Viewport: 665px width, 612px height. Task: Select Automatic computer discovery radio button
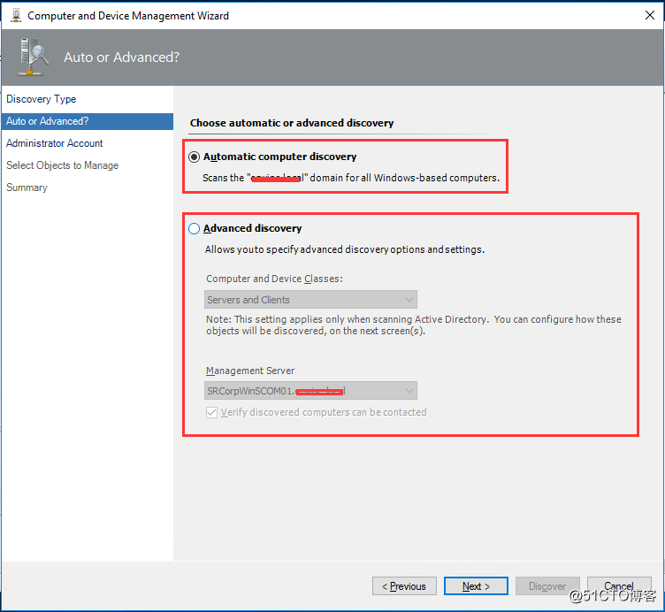[194, 157]
